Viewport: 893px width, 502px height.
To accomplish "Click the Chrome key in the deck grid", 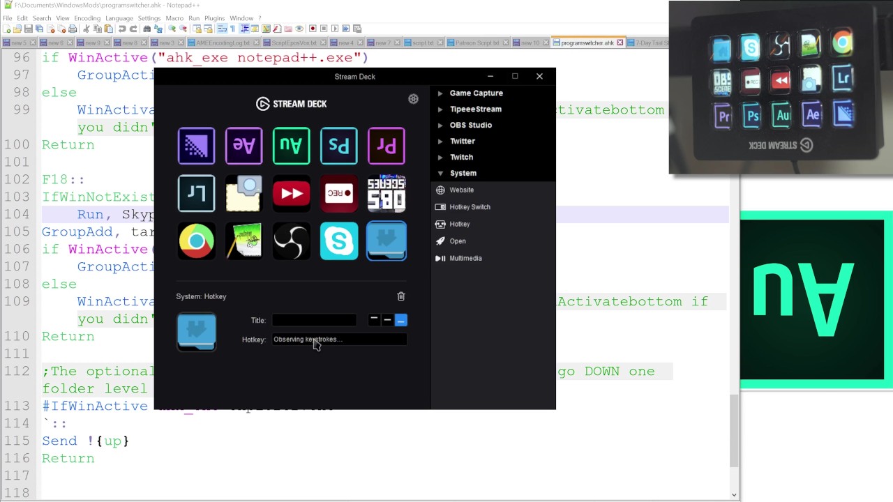I will point(196,241).
